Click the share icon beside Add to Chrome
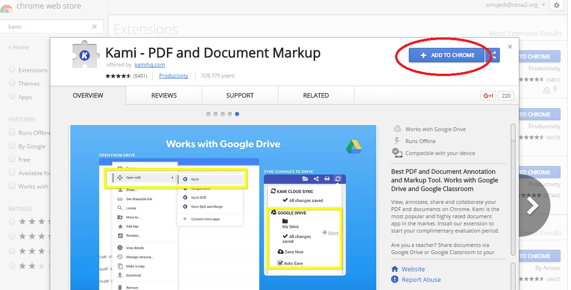 [x=493, y=56]
